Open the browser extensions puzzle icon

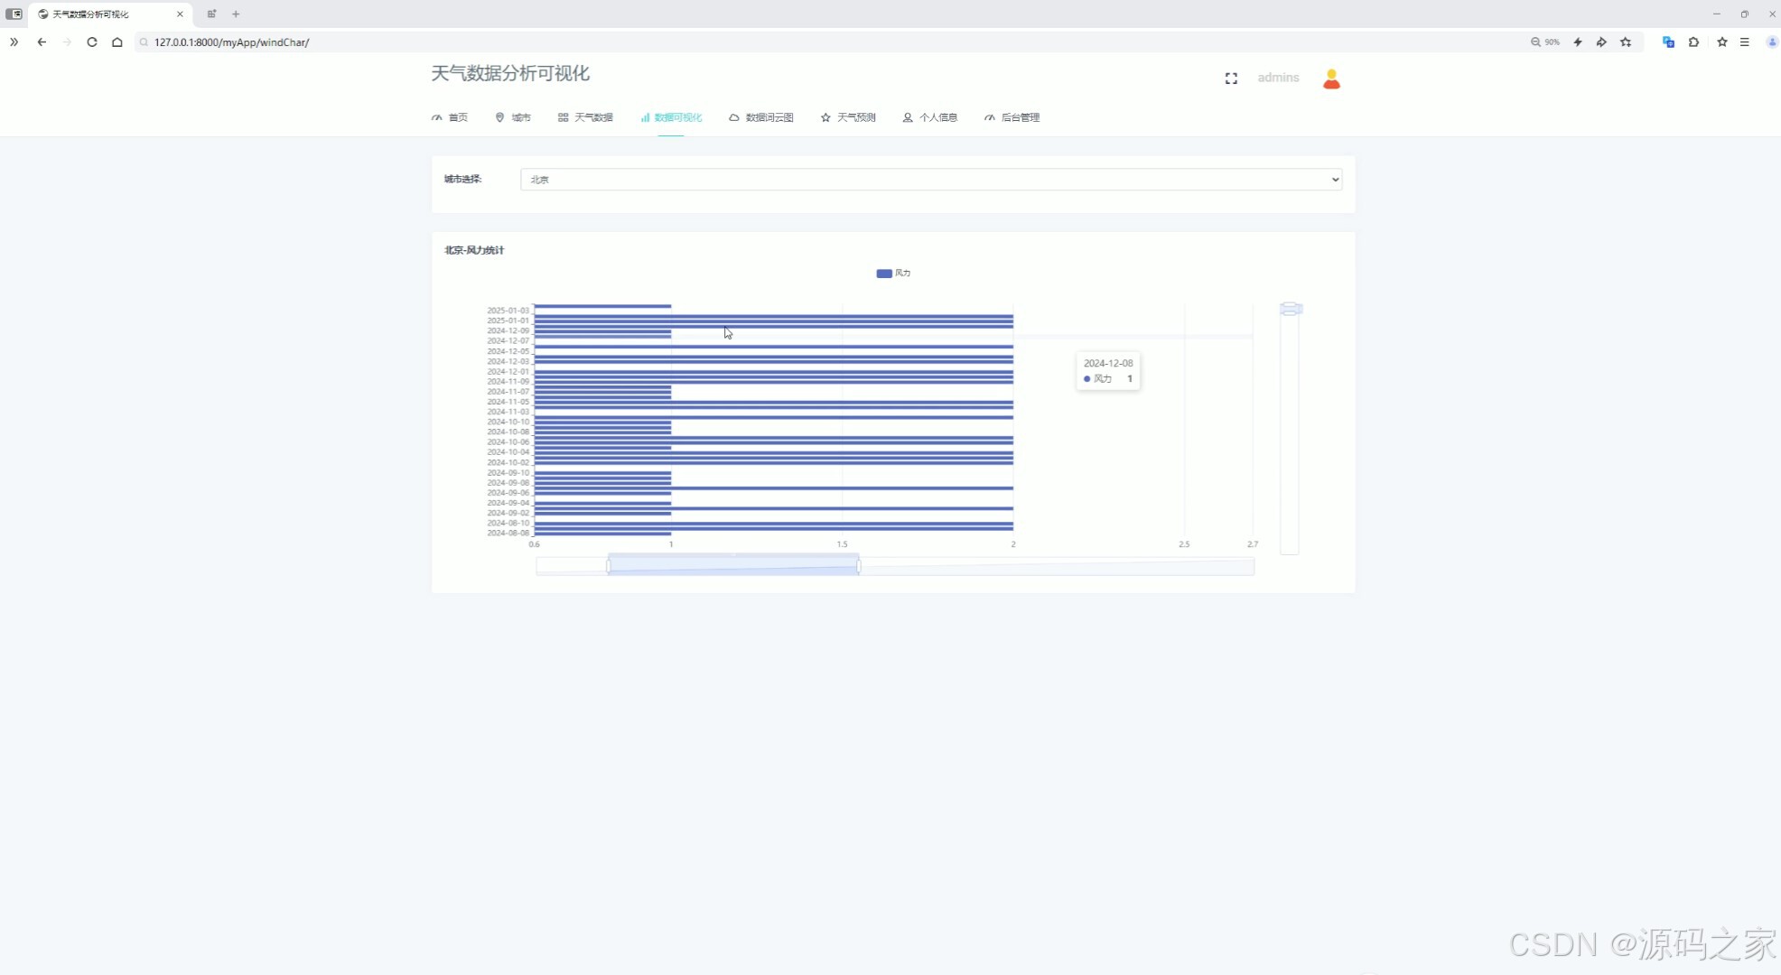pos(1693,42)
